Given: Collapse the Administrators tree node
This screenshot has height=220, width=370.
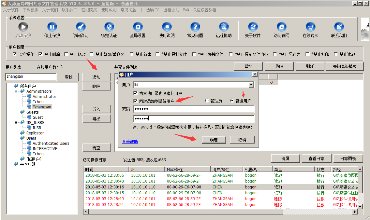Looking at the screenshot, I should (x=15, y=91).
